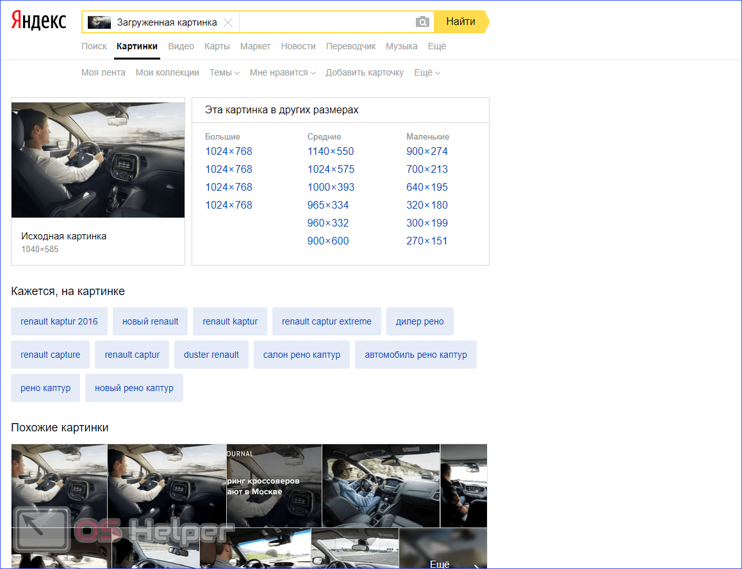Open the original image Исходная картинка
The image size is (742, 569).
pos(98,160)
